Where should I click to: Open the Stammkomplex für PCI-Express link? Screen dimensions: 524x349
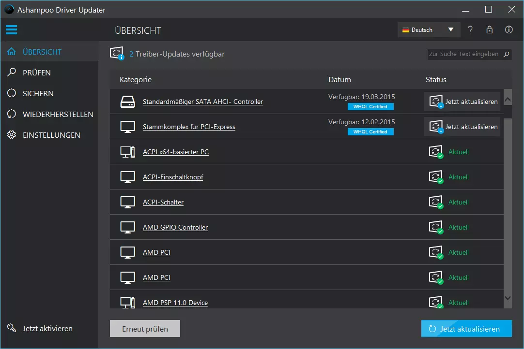189,127
